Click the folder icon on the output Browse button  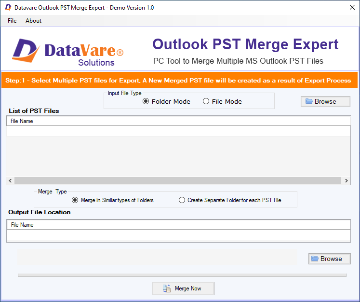coord(315,259)
